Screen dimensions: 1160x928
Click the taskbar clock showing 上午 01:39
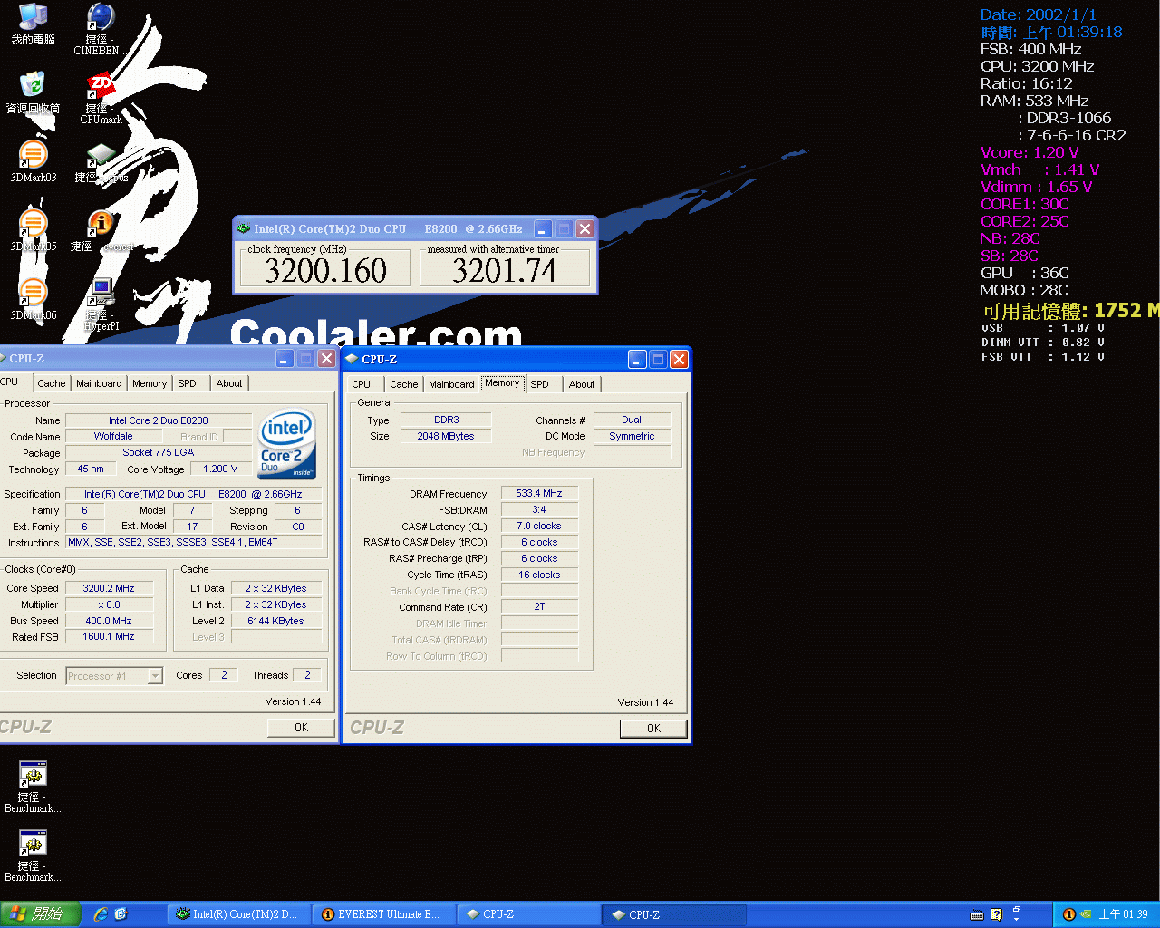click(1123, 914)
